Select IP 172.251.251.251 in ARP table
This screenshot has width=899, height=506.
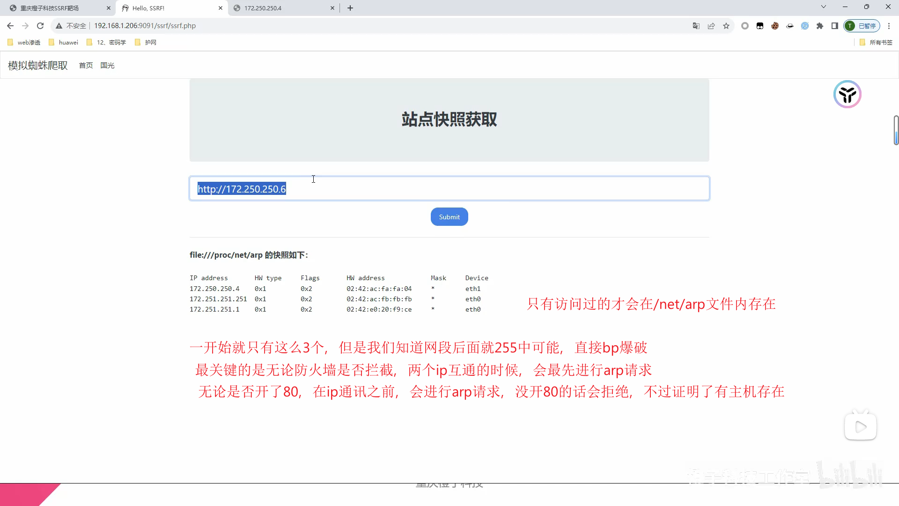[218, 299]
